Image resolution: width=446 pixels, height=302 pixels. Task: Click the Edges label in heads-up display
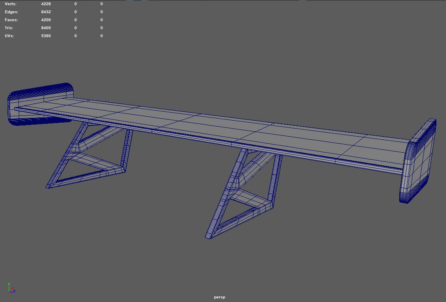tap(11, 12)
